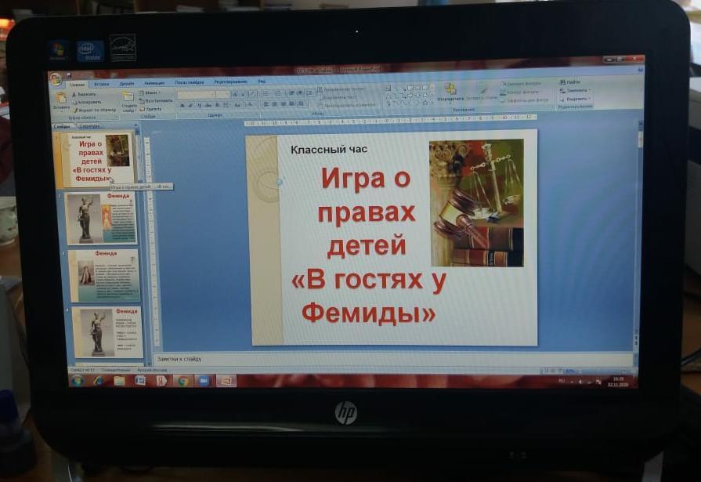Image resolution: width=701 pixels, height=482 pixels.
Task: Switch to the Структура (Outline) pane tab
Action: click(90, 126)
